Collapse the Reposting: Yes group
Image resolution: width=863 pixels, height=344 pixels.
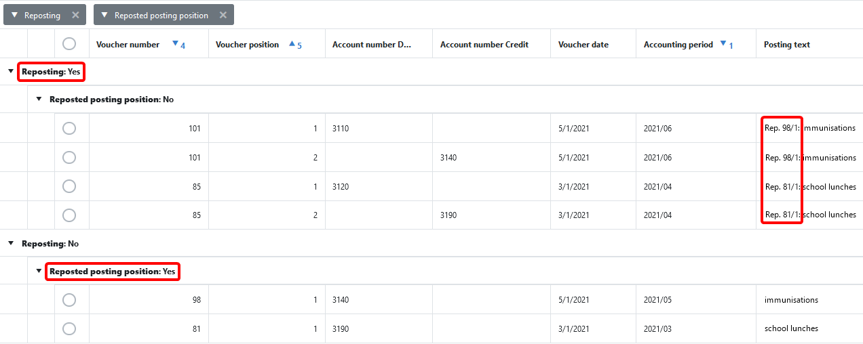coord(11,71)
